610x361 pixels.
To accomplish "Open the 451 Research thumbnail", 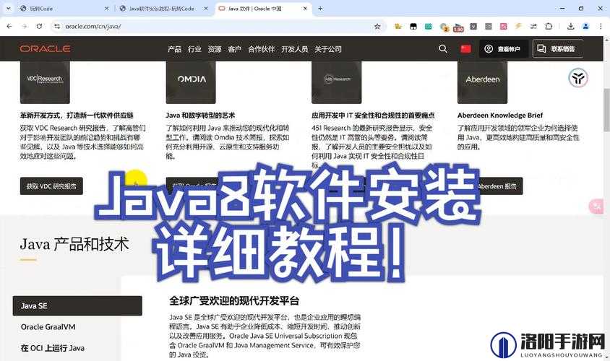I will 337,82.
